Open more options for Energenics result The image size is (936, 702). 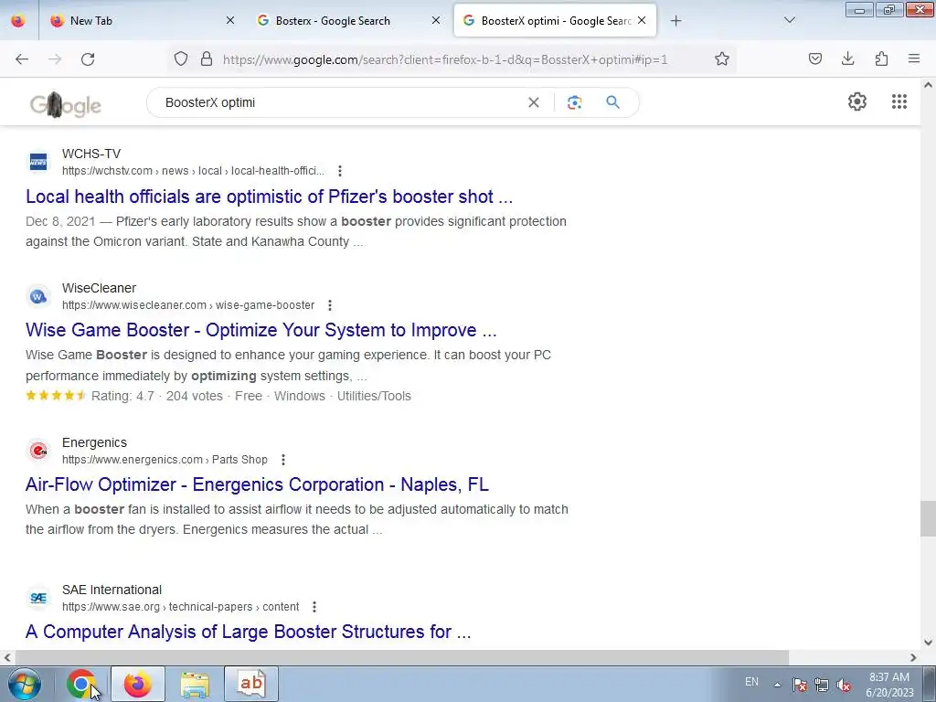click(x=283, y=460)
